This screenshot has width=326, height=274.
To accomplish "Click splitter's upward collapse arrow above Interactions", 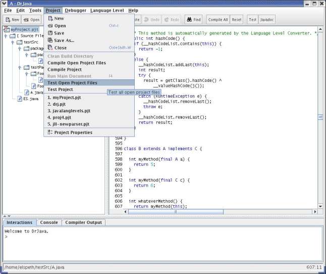I will click(x=5, y=216).
